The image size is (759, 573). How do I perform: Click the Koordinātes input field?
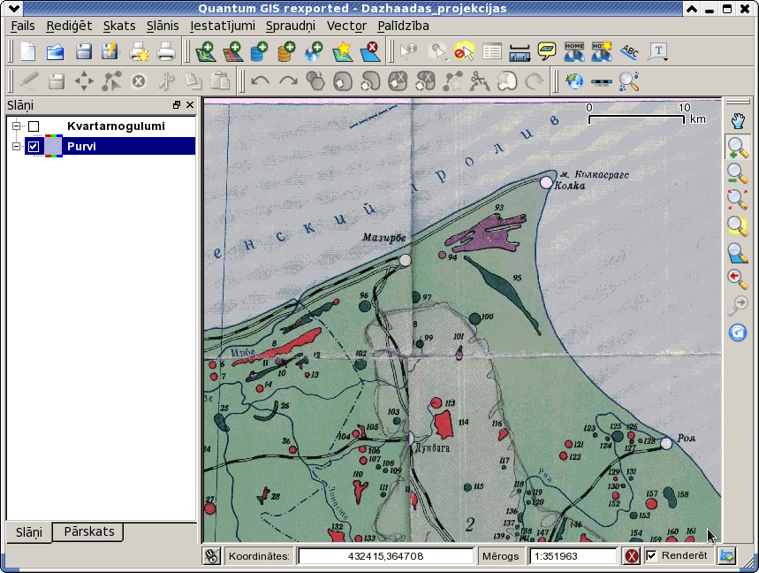(385, 556)
